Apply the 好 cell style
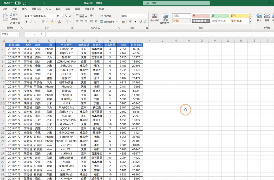Viewport: 274px width, 180px height. tap(220, 16)
